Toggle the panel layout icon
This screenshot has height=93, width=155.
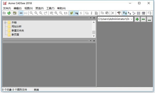point(15,13)
